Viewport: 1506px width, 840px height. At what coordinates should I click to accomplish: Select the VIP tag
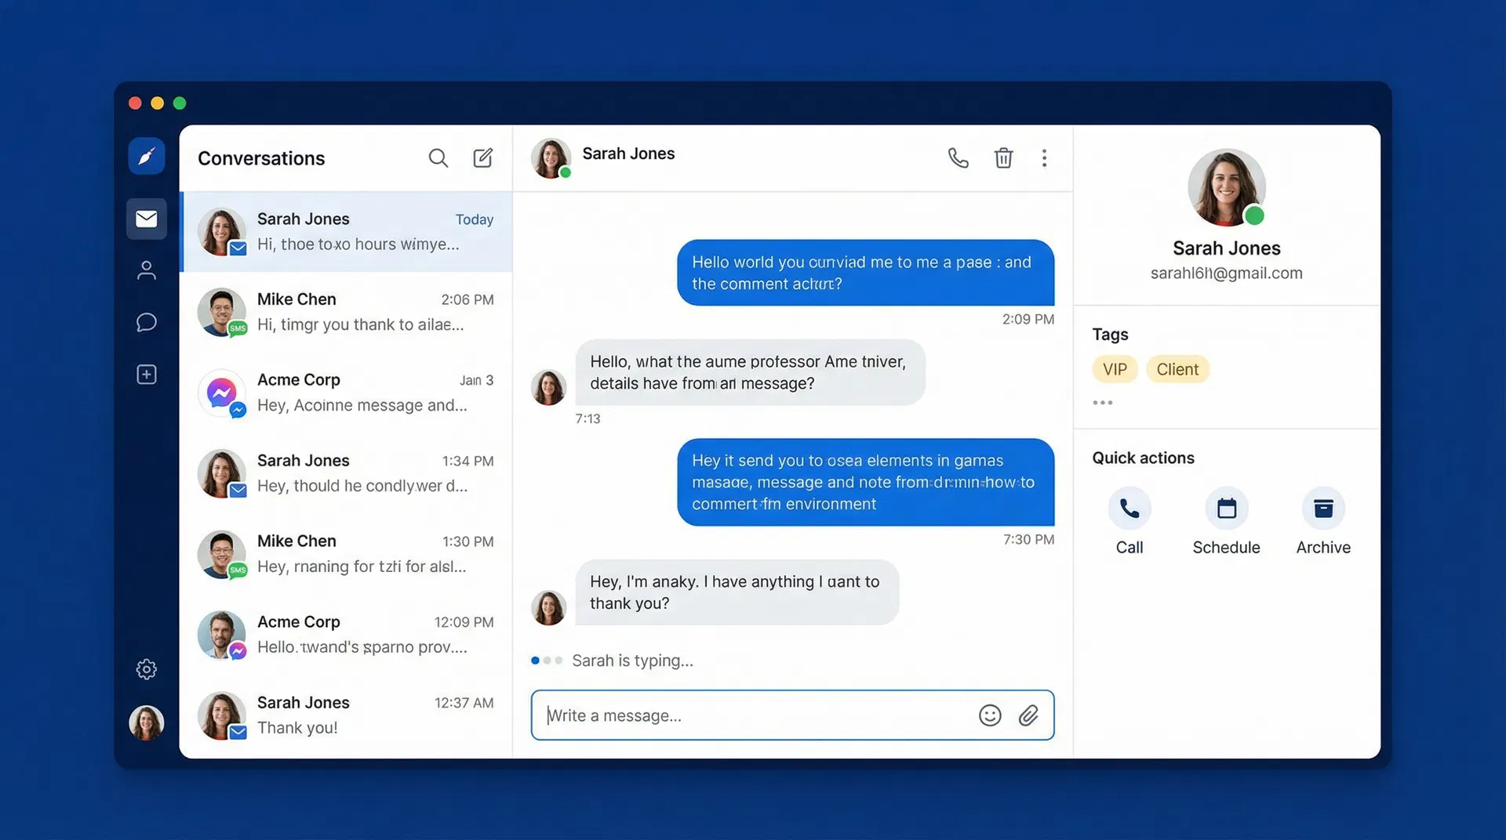[x=1114, y=368]
